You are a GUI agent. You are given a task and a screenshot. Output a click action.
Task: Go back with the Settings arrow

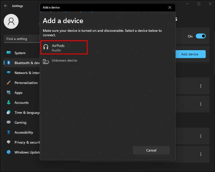[6, 6]
